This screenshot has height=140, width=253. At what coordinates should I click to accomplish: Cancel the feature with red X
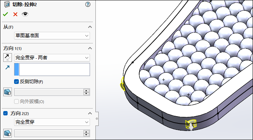15,14
